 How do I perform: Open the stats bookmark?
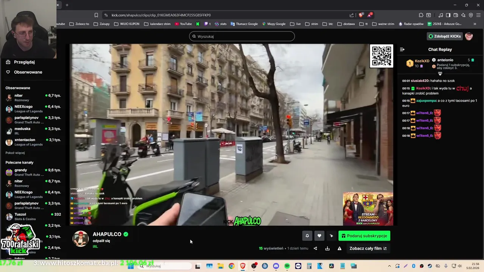tap(220, 24)
